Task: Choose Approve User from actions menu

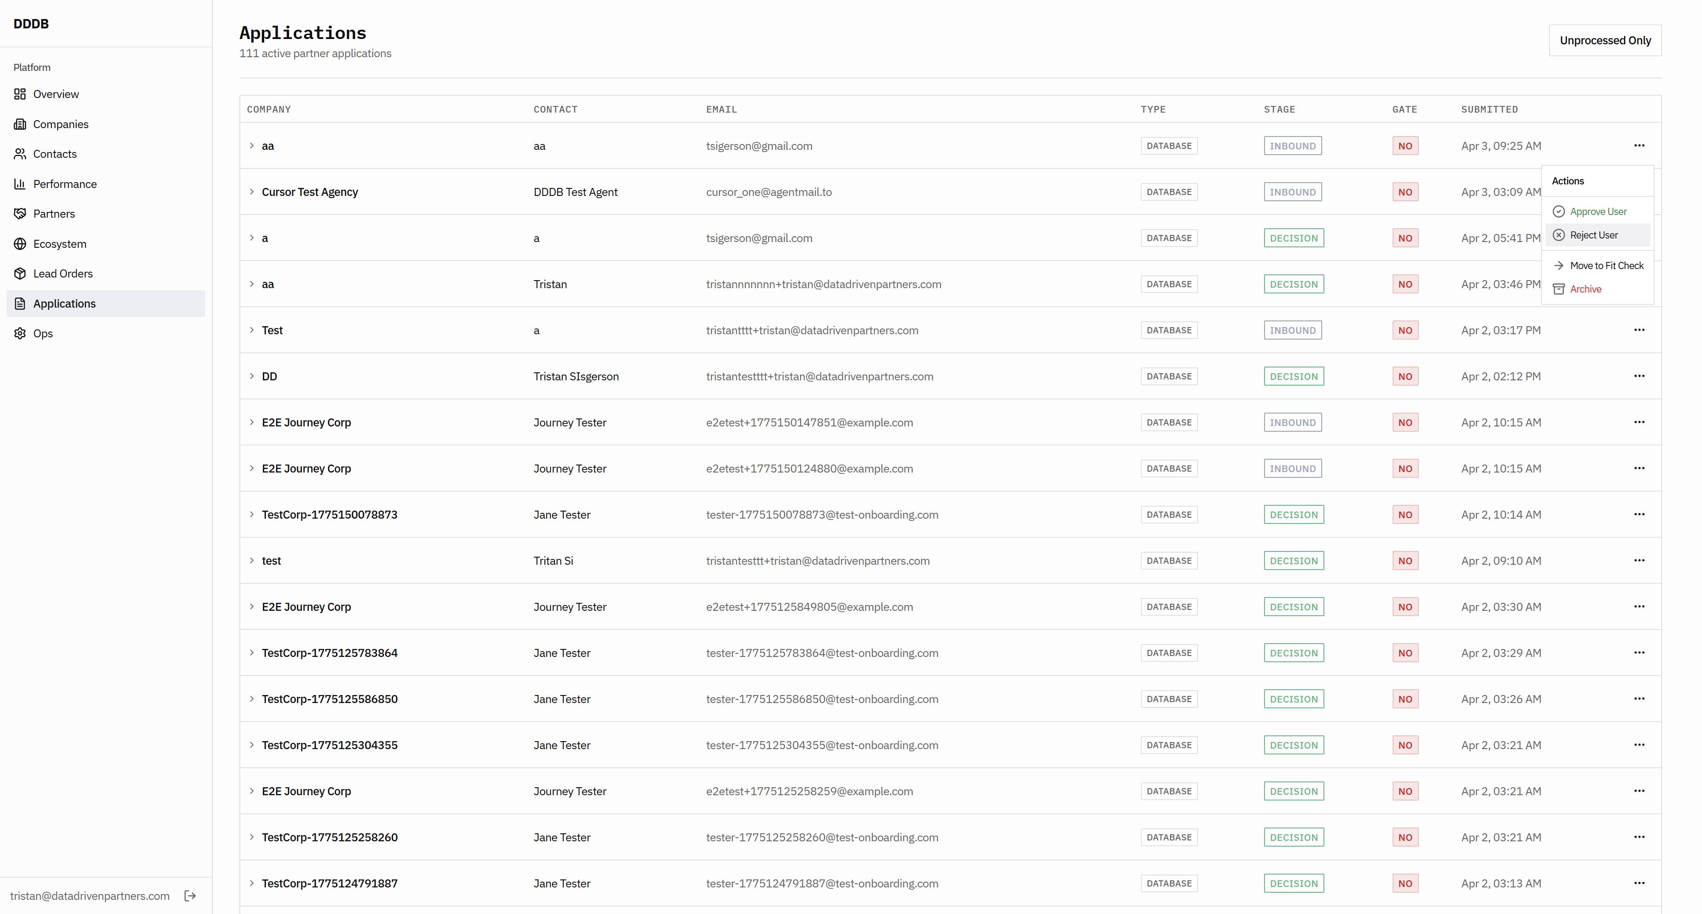Action: (x=1597, y=211)
